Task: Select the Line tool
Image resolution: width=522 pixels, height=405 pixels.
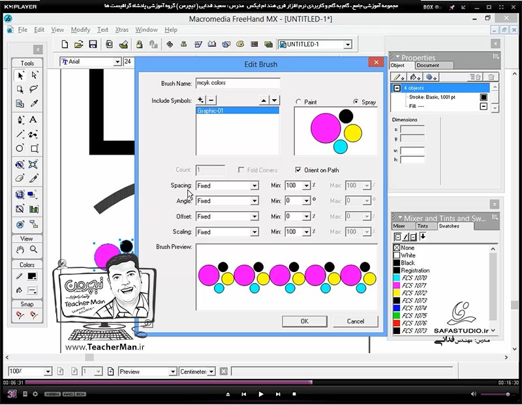Action: click(x=20, y=134)
